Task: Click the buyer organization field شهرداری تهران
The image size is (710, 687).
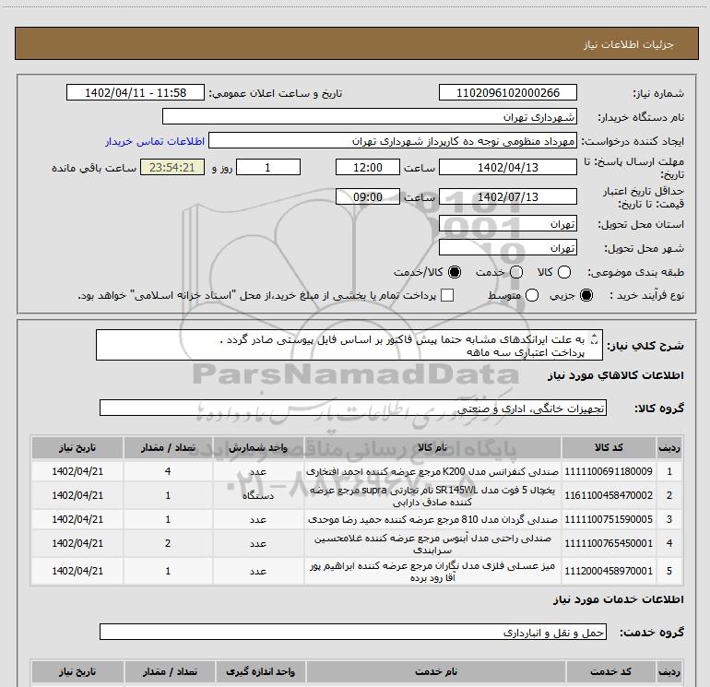Action: pyautogui.click(x=370, y=116)
